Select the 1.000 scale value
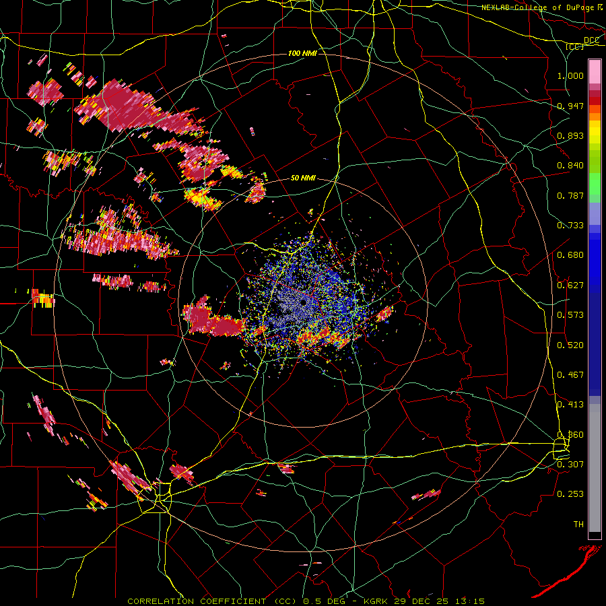Image resolution: width=606 pixels, height=606 pixels. [x=570, y=75]
